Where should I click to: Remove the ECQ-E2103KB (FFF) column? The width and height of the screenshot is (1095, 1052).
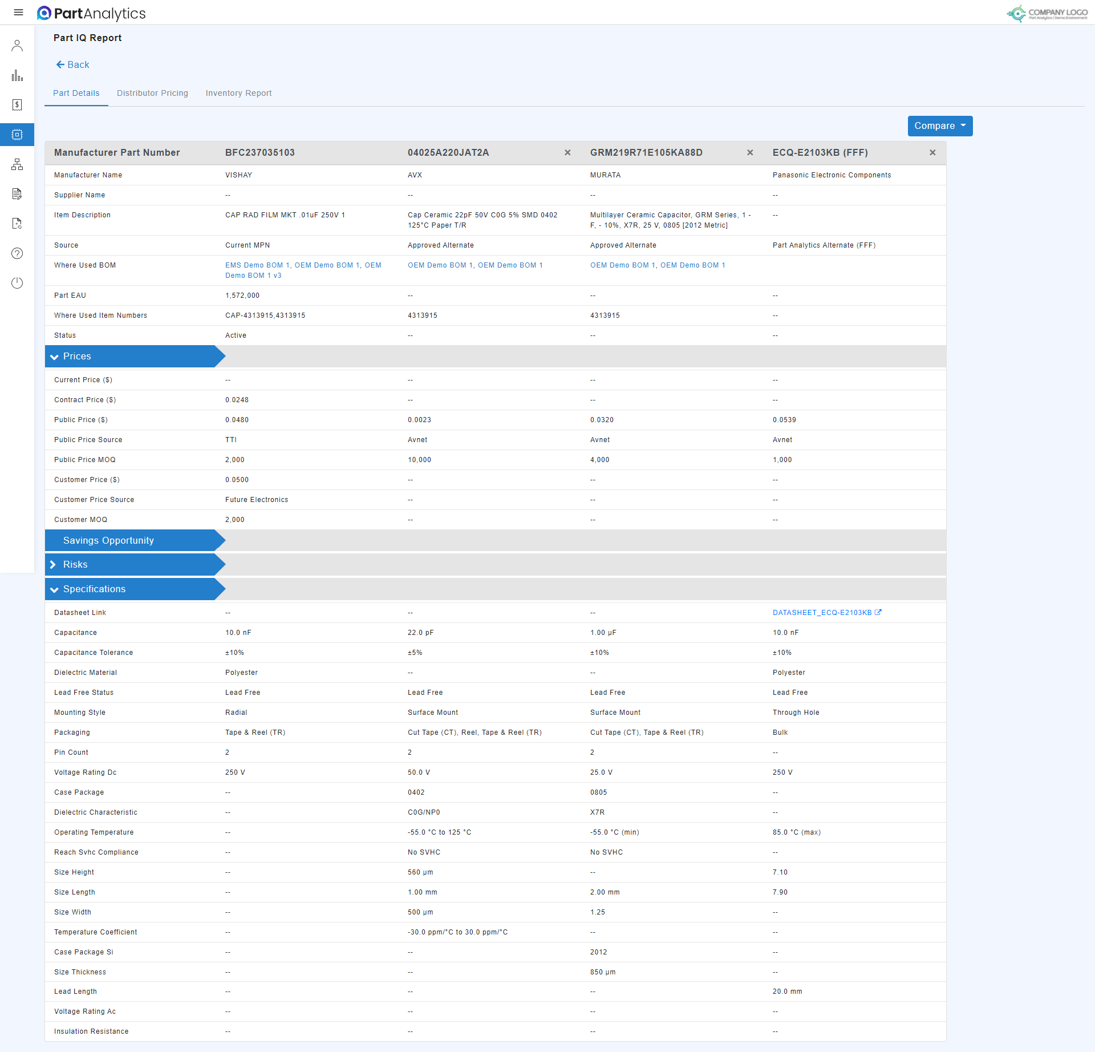pos(932,153)
